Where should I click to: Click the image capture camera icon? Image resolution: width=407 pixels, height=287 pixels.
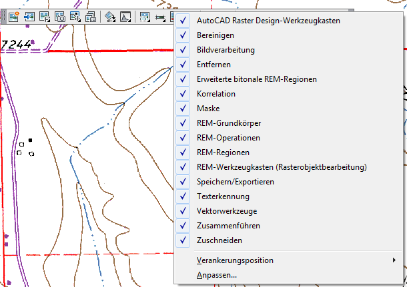(60, 17)
